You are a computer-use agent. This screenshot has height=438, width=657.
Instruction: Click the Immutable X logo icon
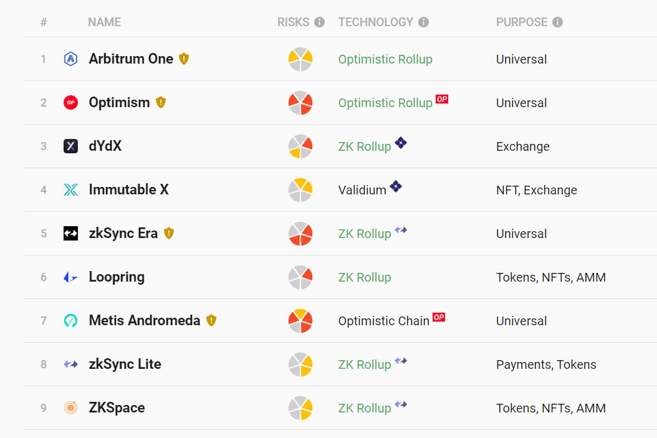click(x=71, y=190)
